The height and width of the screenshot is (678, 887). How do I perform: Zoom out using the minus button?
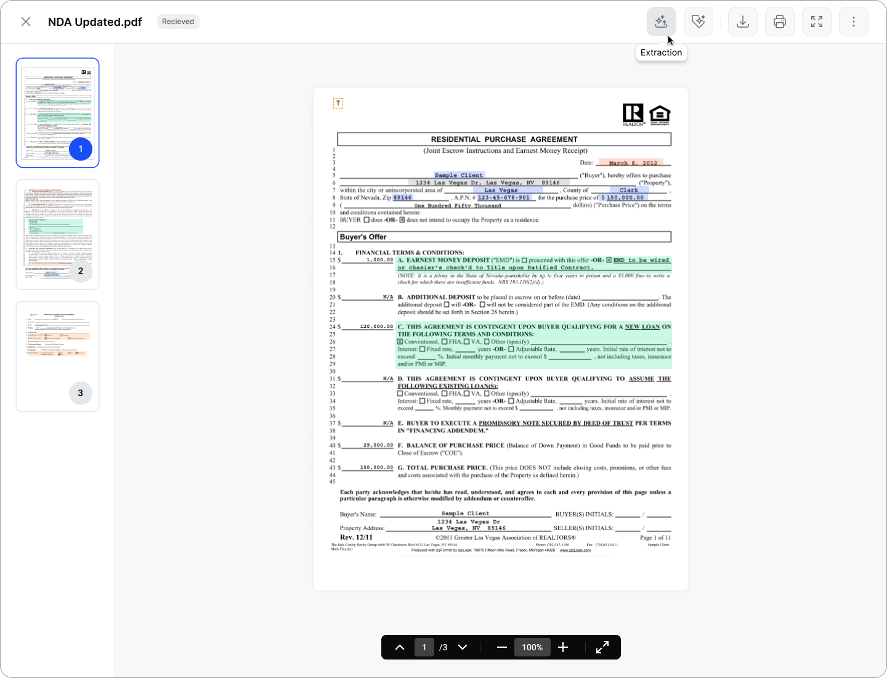pos(501,647)
